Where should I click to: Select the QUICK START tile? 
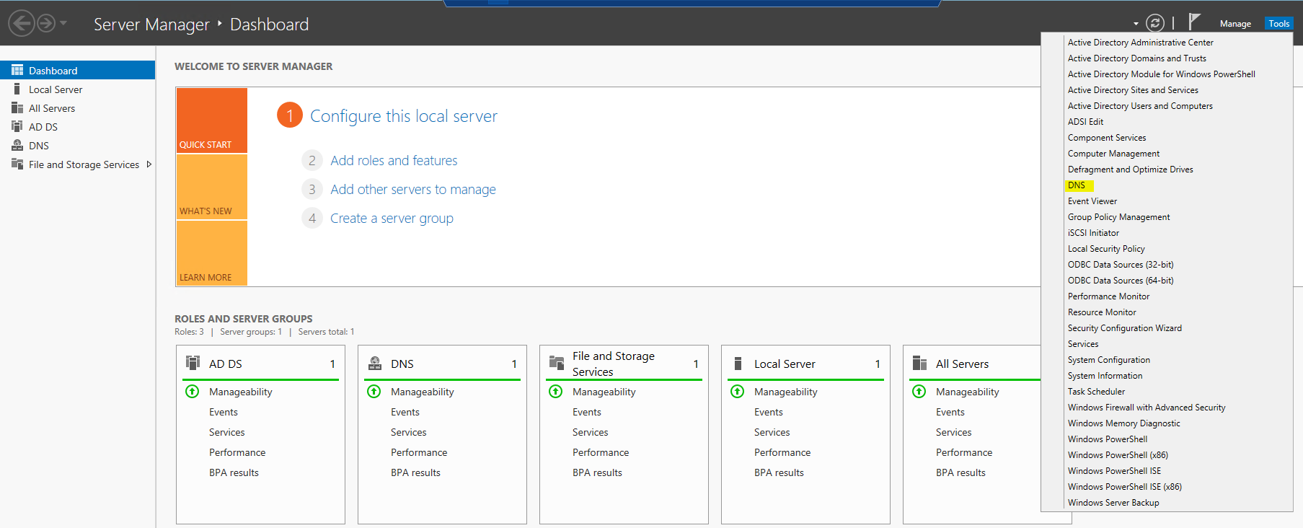click(212, 120)
